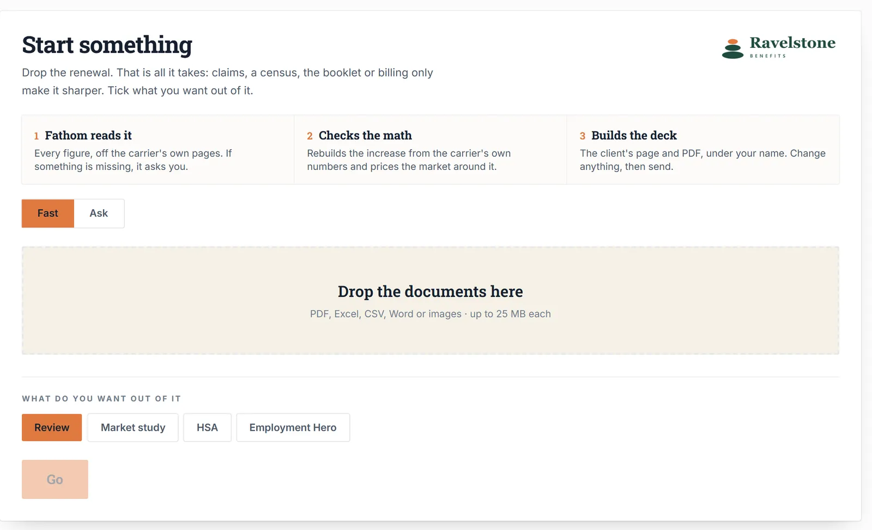Click the Ravelstone Benefits logo
Viewport: 872px width, 530px height.
pos(778,47)
